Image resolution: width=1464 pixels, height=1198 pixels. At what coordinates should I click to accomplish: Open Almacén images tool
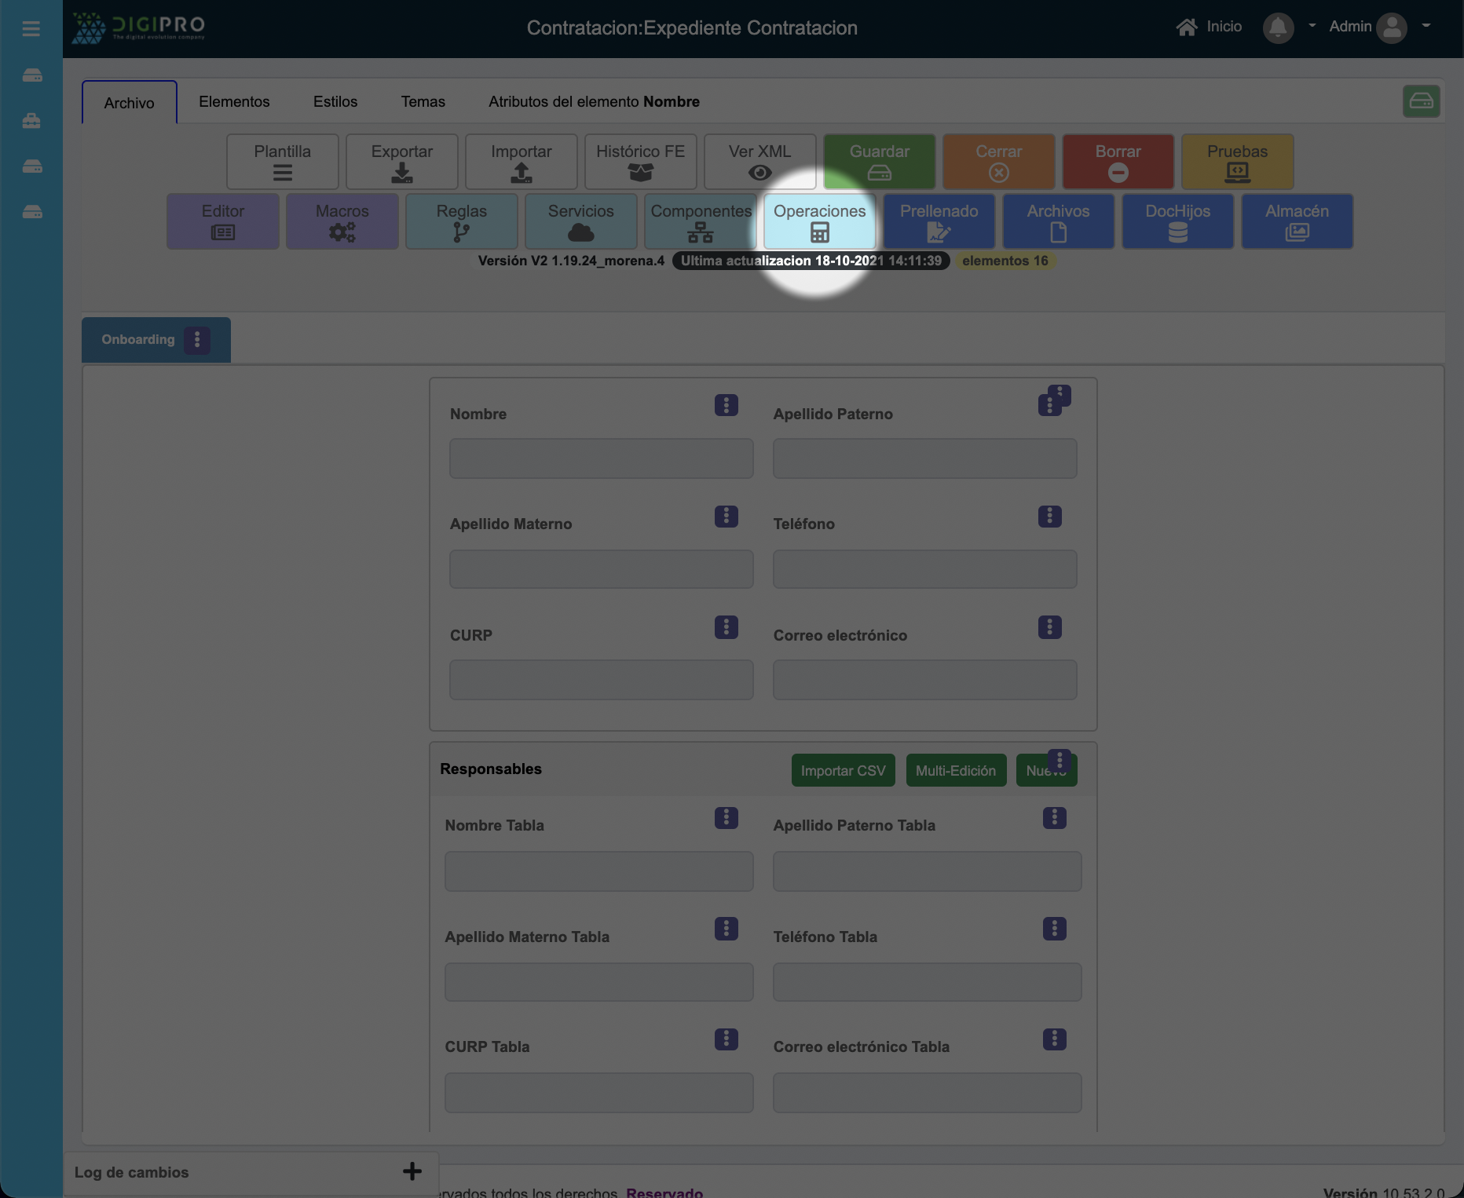point(1297,221)
